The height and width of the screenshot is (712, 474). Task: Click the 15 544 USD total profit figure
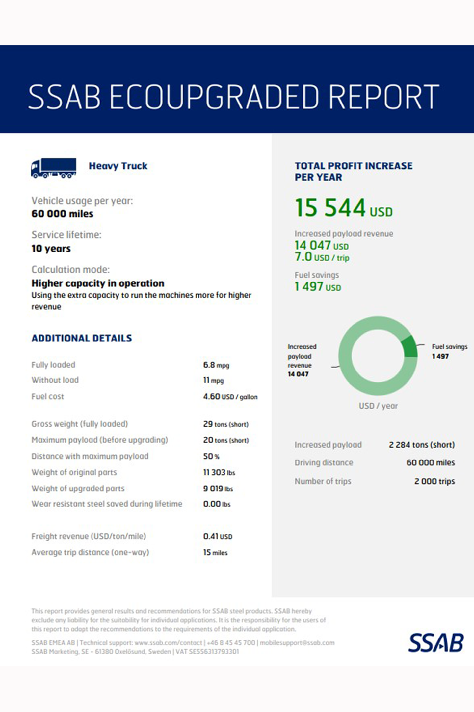click(x=344, y=208)
